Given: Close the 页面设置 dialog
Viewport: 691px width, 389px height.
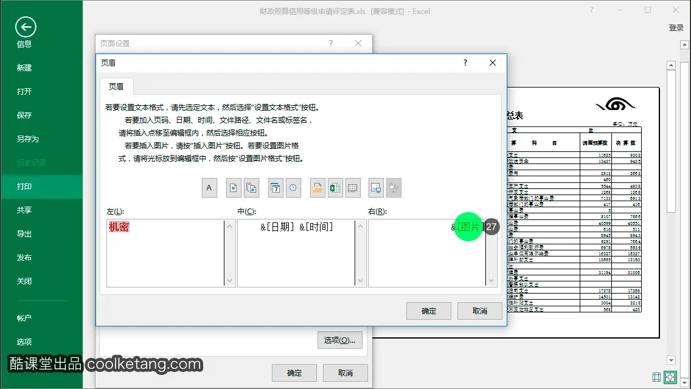Looking at the screenshot, I should pos(358,43).
